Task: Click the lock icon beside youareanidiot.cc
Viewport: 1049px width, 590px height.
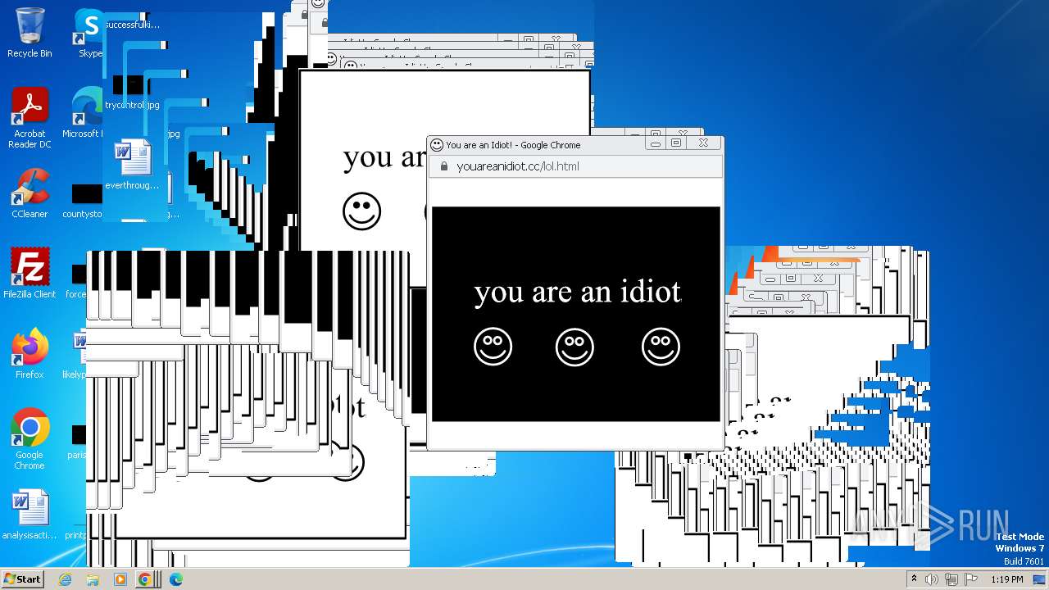Action: coord(443,166)
